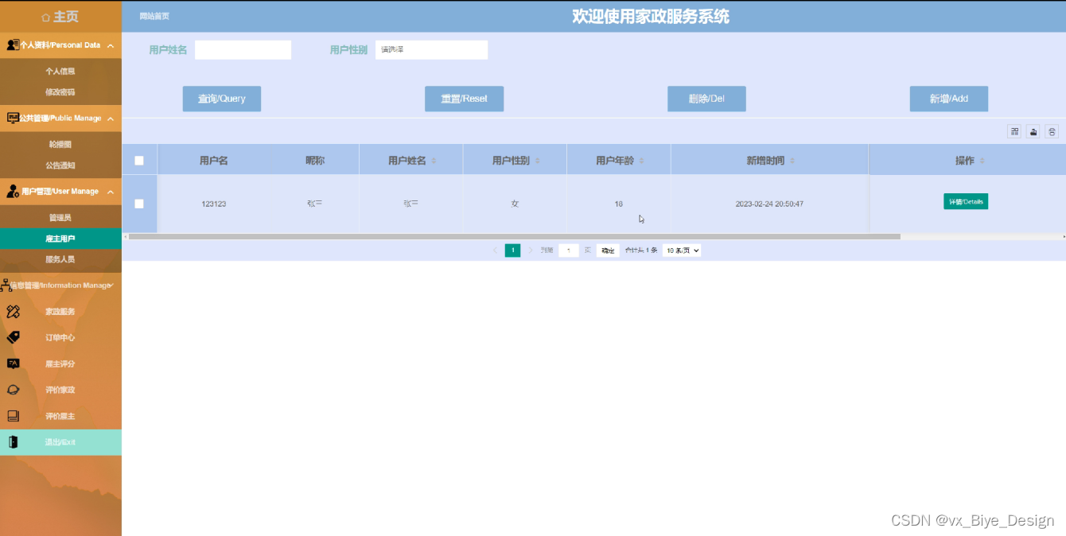The image size is (1066, 536).
Task: Focus the 用户姓名 search field
Action: coord(243,50)
